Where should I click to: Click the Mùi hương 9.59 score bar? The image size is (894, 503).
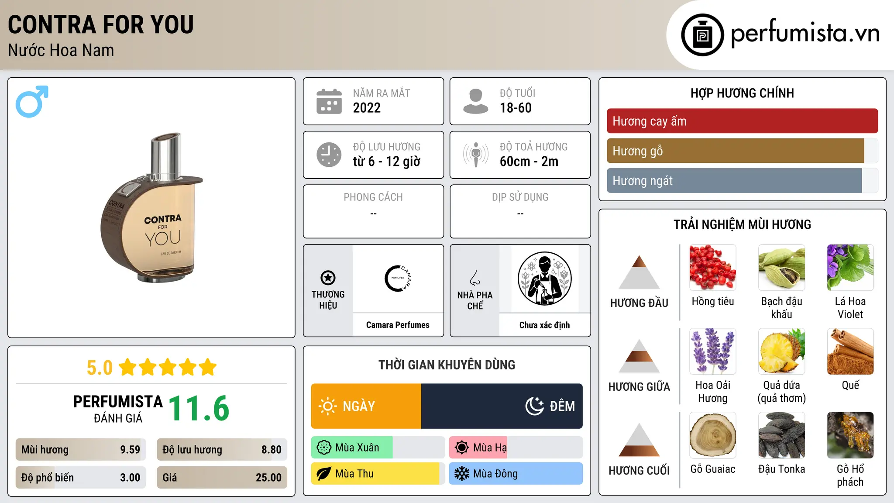coord(81,449)
